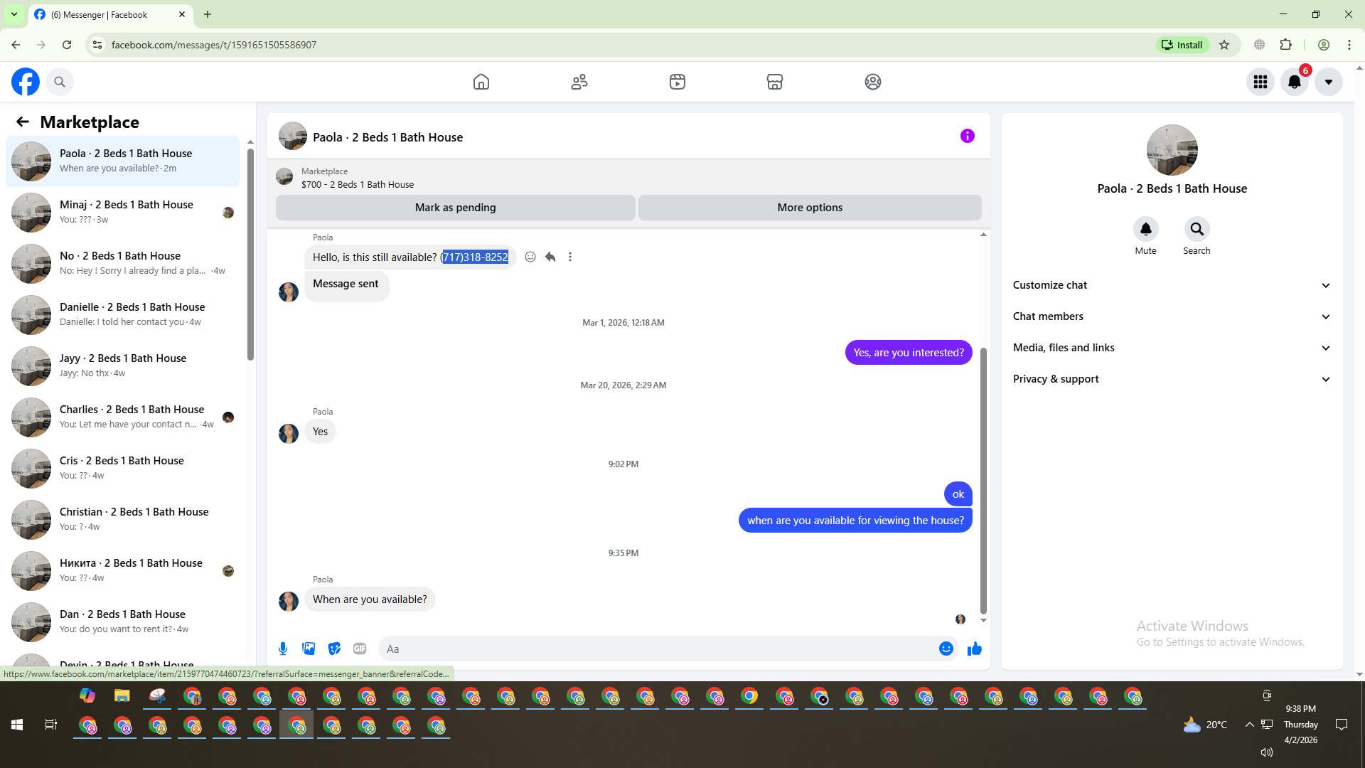Open more options for Paola's first message
1365x768 pixels.
570,257
